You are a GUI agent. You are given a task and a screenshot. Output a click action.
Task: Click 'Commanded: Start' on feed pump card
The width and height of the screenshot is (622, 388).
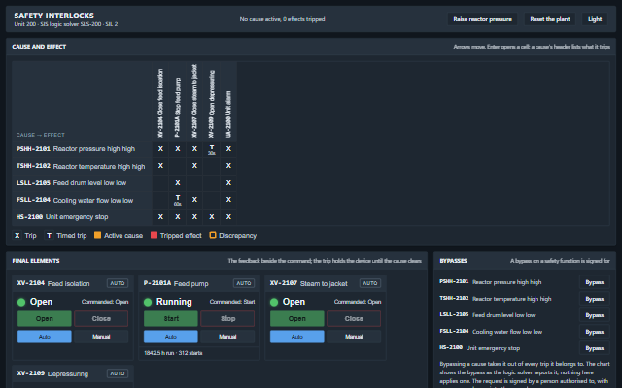[232, 302]
